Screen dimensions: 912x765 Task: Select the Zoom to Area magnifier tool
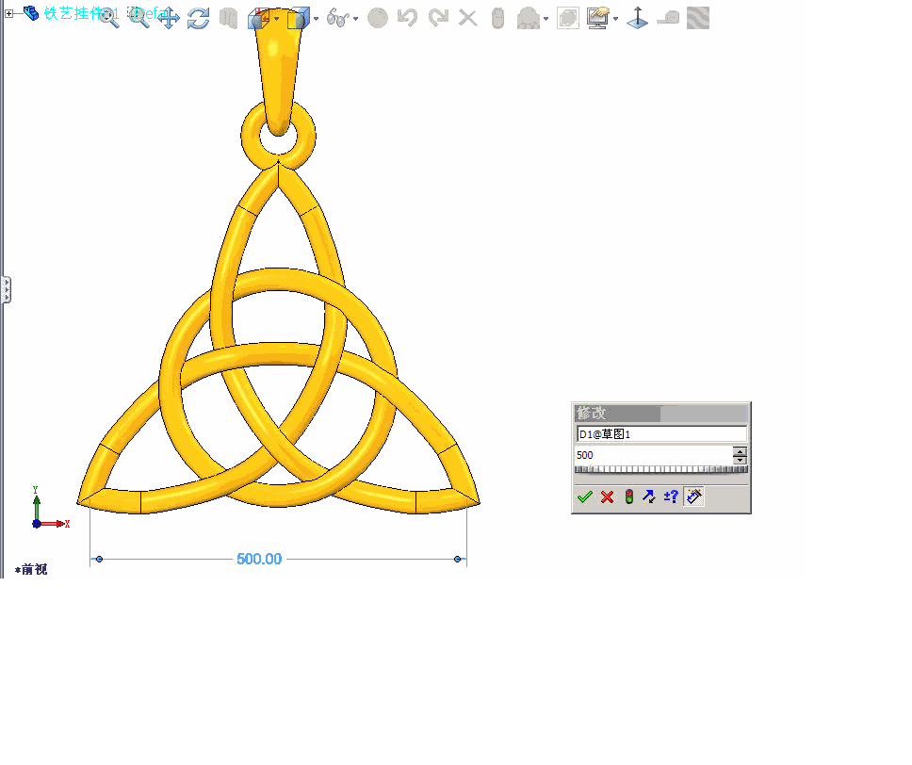(x=138, y=18)
